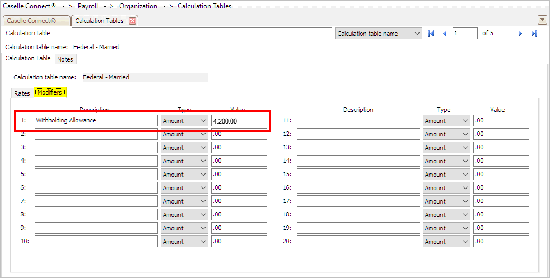Viewport: 550px width, 278px height.
Task: Click the record number field showing 1
Action: 465,34
